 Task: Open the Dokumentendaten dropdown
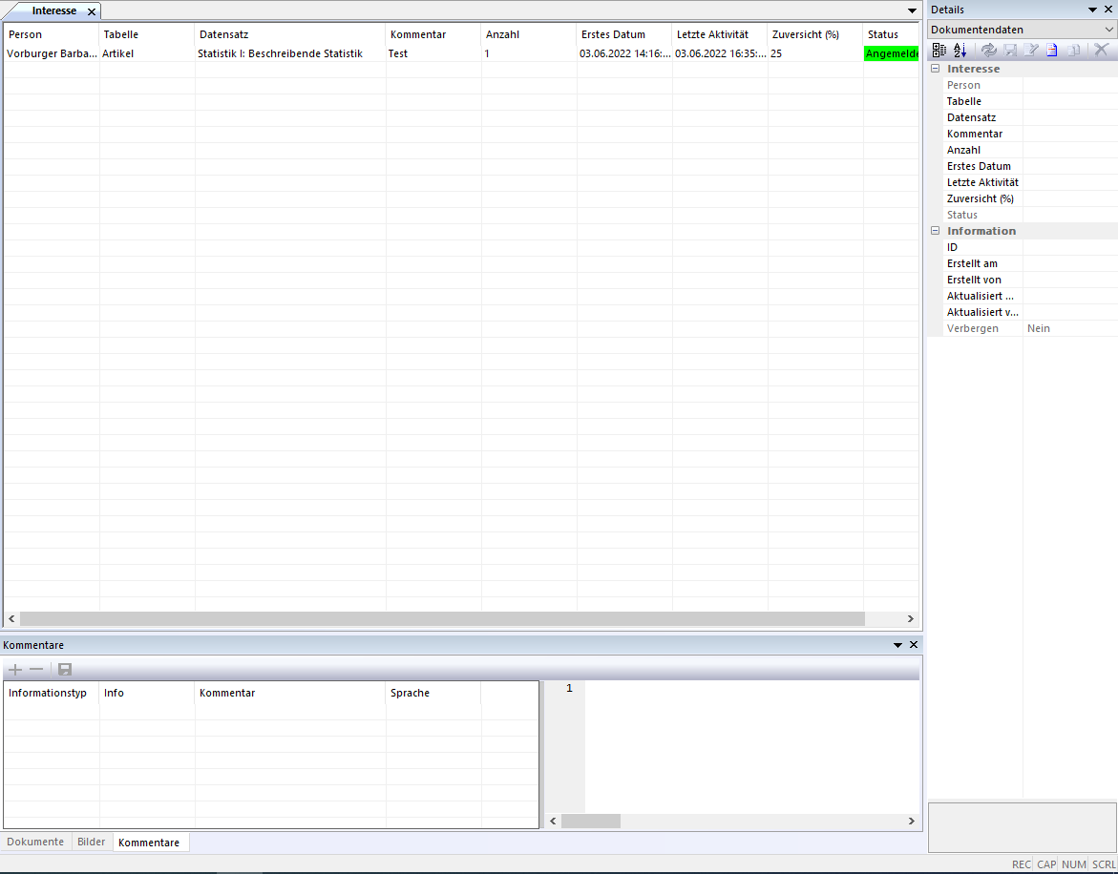click(x=1108, y=30)
